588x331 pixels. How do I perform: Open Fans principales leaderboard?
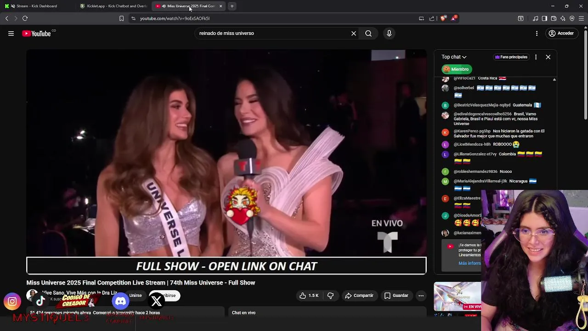[x=511, y=57]
